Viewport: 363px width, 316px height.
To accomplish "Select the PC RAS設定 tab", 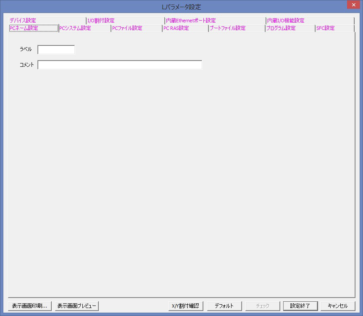I will pyautogui.click(x=176, y=28).
